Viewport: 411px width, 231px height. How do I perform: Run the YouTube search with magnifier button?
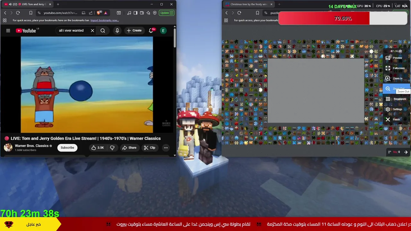point(103,30)
